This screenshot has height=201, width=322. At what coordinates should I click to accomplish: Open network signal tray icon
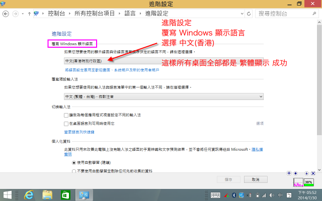click(264, 195)
